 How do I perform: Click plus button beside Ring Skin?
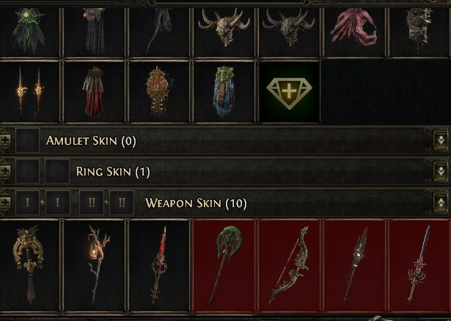[x=5, y=171]
